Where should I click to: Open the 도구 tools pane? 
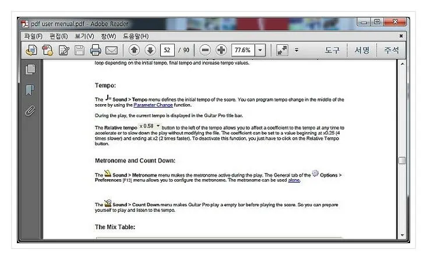point(332,50)
